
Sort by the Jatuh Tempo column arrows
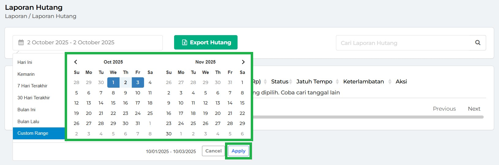coord(337,82)
